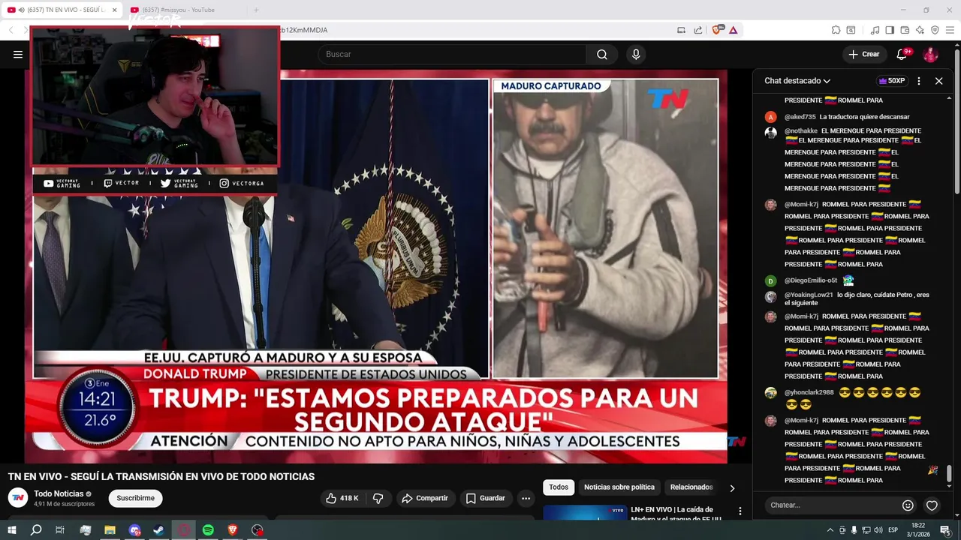Click the @YoakingLow21 chat username

click(809, 295)
